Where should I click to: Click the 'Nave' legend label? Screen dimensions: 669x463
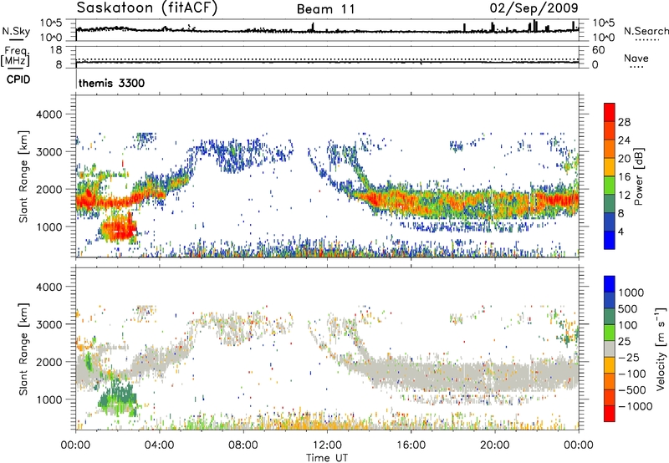pyautogui.click(x=636, y=59)
